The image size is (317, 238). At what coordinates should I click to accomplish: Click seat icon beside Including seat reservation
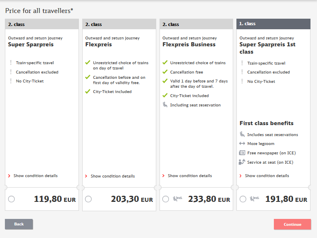[165, 105]
